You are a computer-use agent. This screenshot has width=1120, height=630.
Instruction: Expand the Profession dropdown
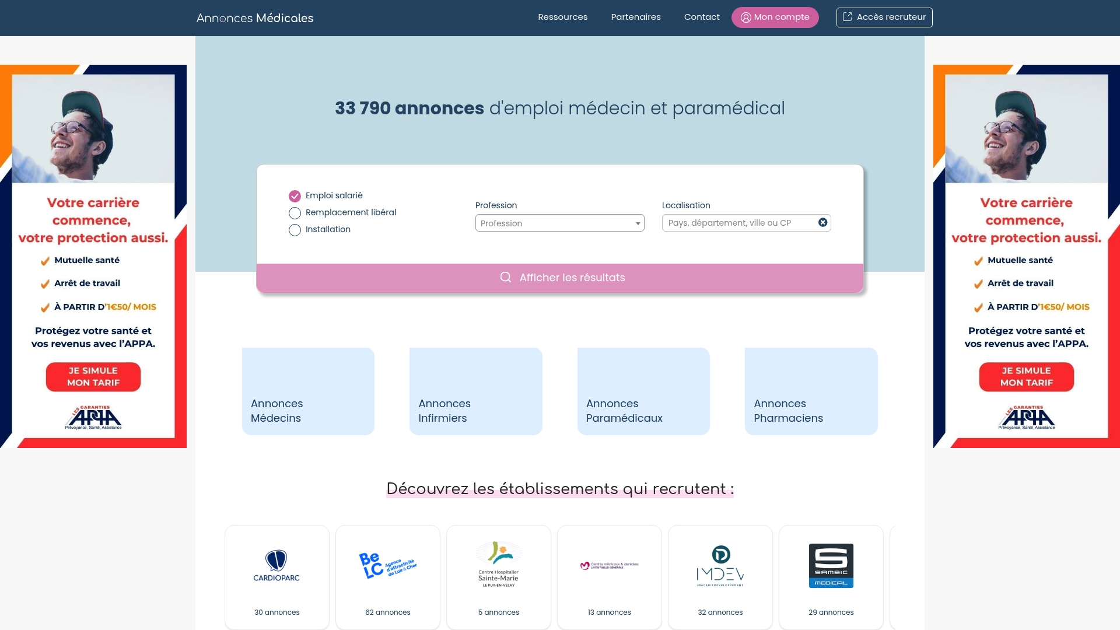[x=559, y=223]
